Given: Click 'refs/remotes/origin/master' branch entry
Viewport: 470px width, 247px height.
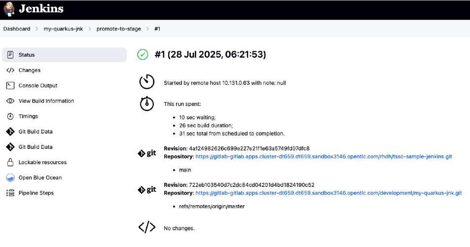Looking at the screenshot, I should tap(212, 206).
